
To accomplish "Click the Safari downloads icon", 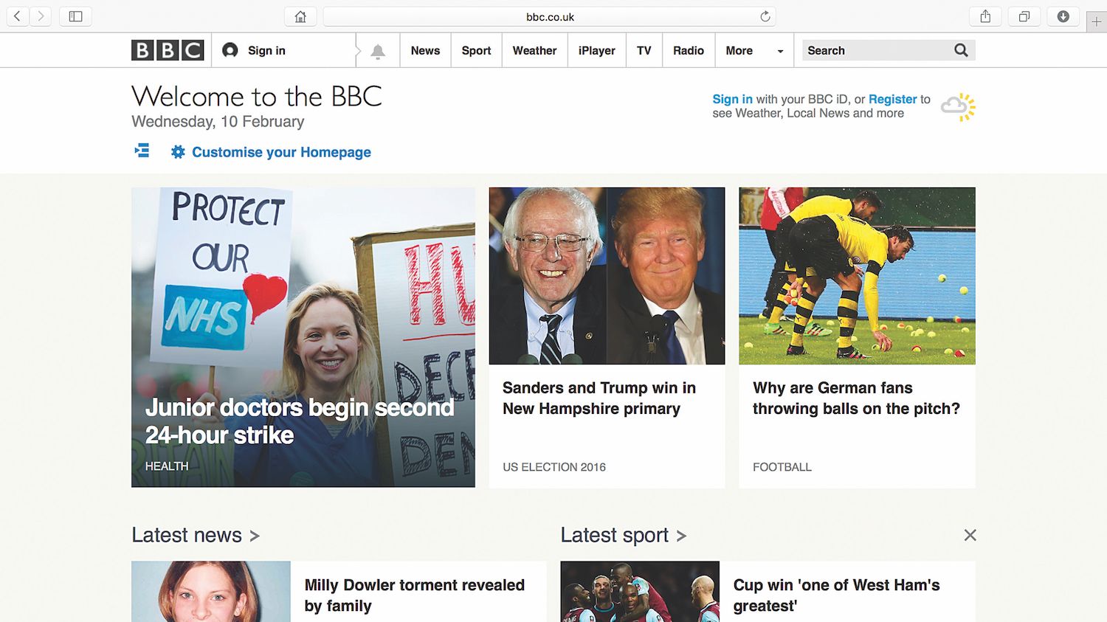I will coord(1063,15).
